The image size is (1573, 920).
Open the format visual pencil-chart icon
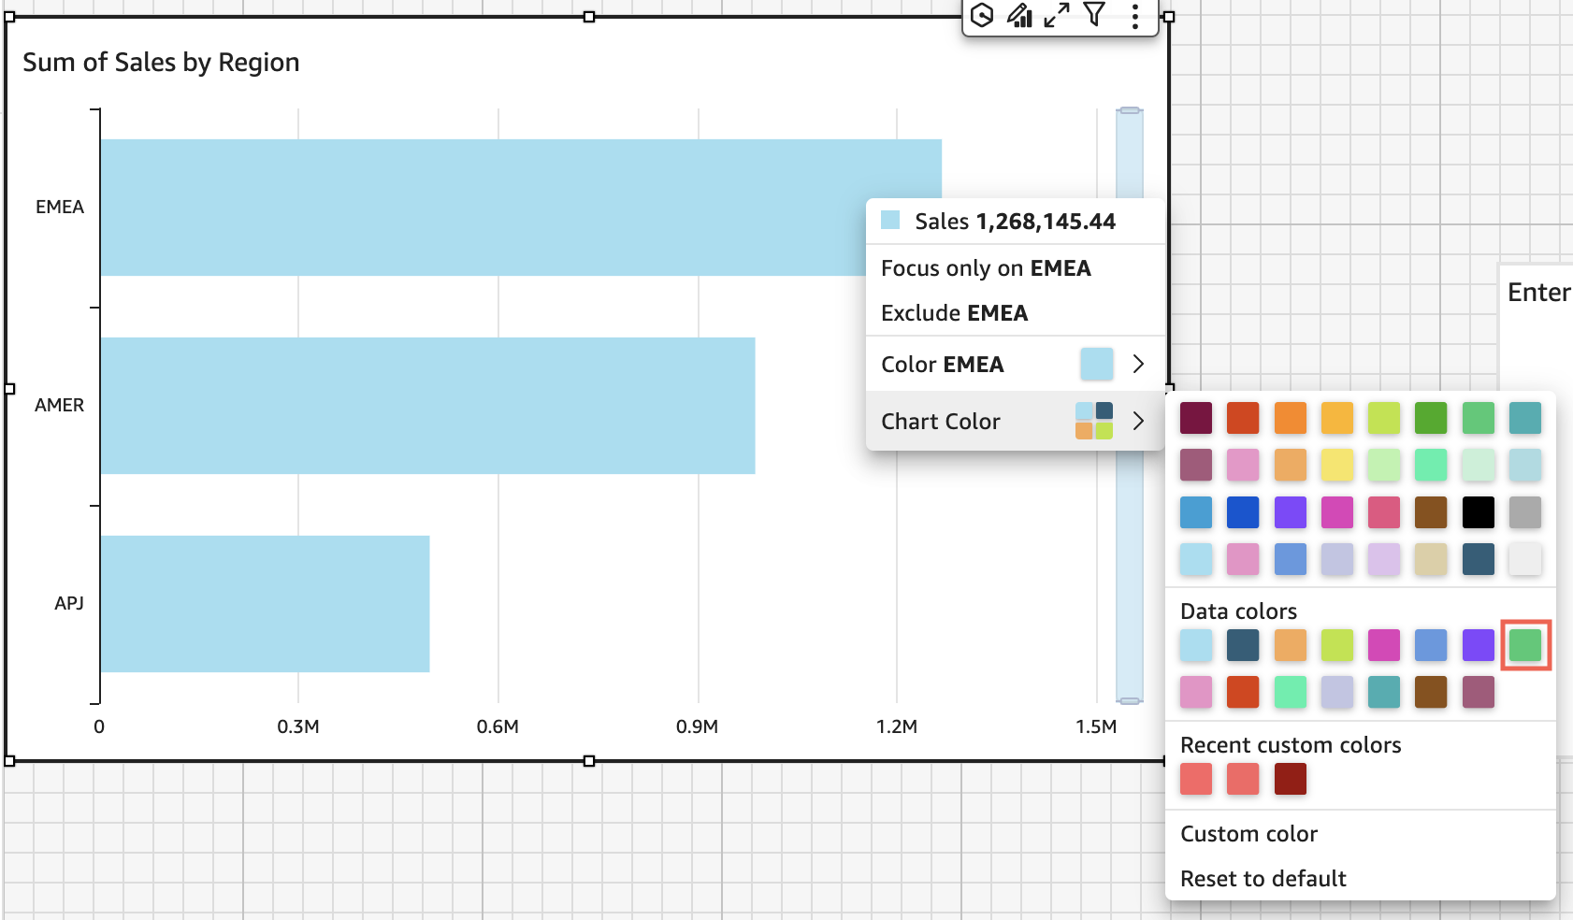click(x=1019, y=15)
